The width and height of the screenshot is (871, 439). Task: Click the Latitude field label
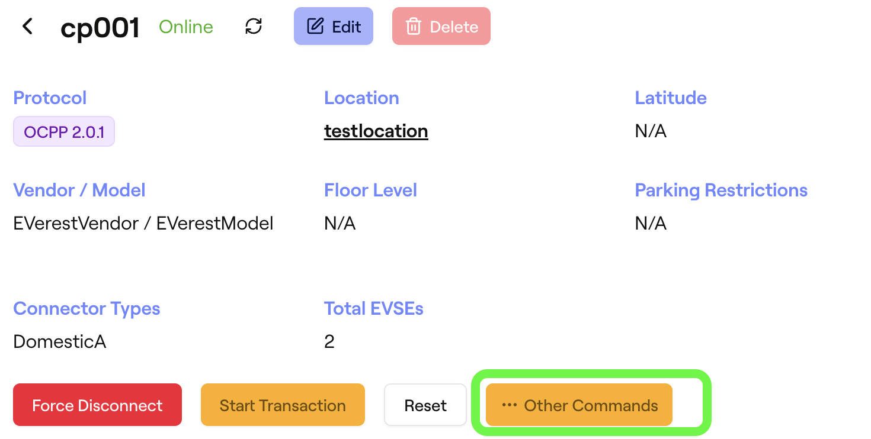(671, 98)
